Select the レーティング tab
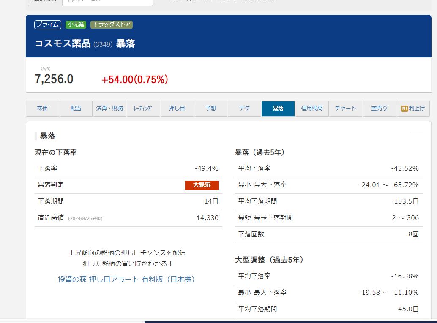Screen dimensions: 437x323 coord(143,109)
